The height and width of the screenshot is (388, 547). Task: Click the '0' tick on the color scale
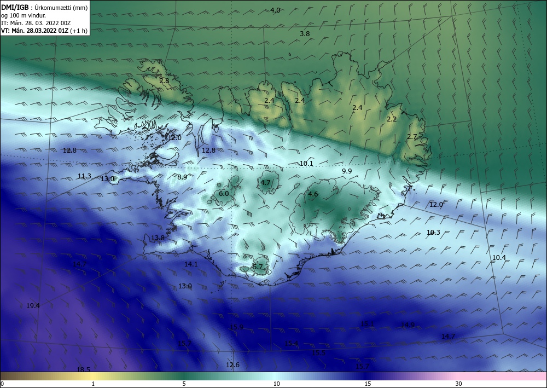2,384
